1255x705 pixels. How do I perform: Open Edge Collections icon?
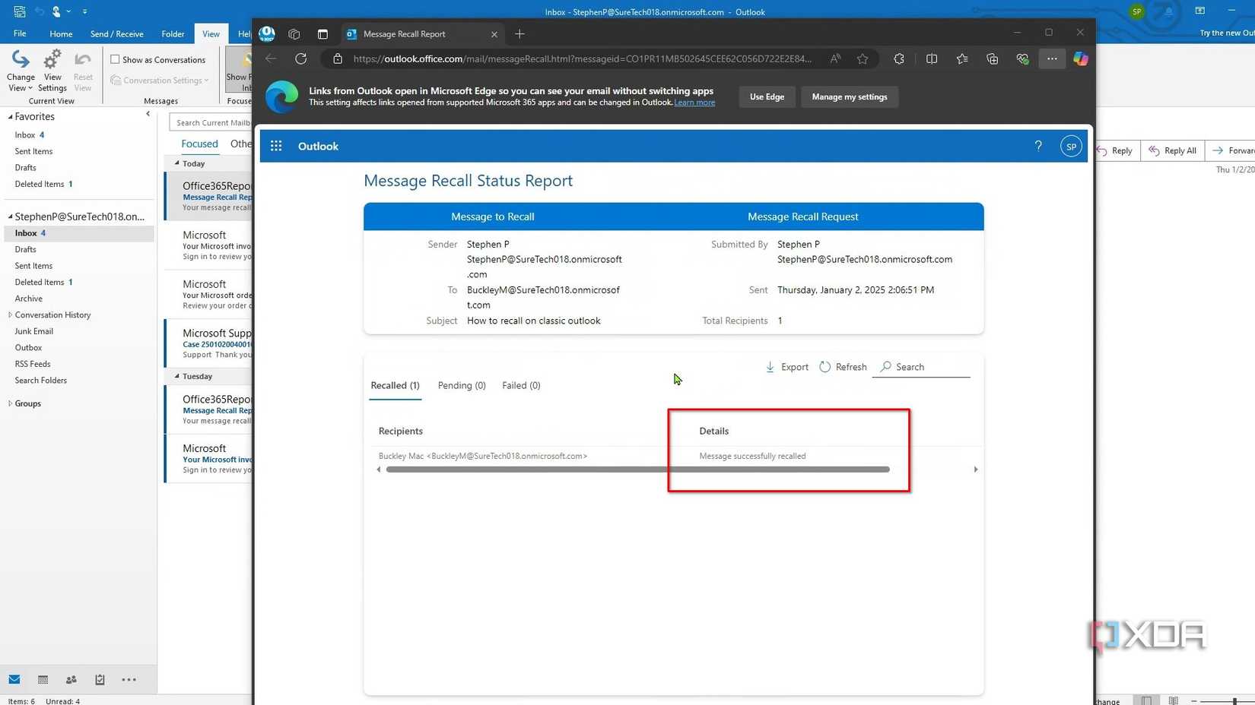click(x=993, y=58)
